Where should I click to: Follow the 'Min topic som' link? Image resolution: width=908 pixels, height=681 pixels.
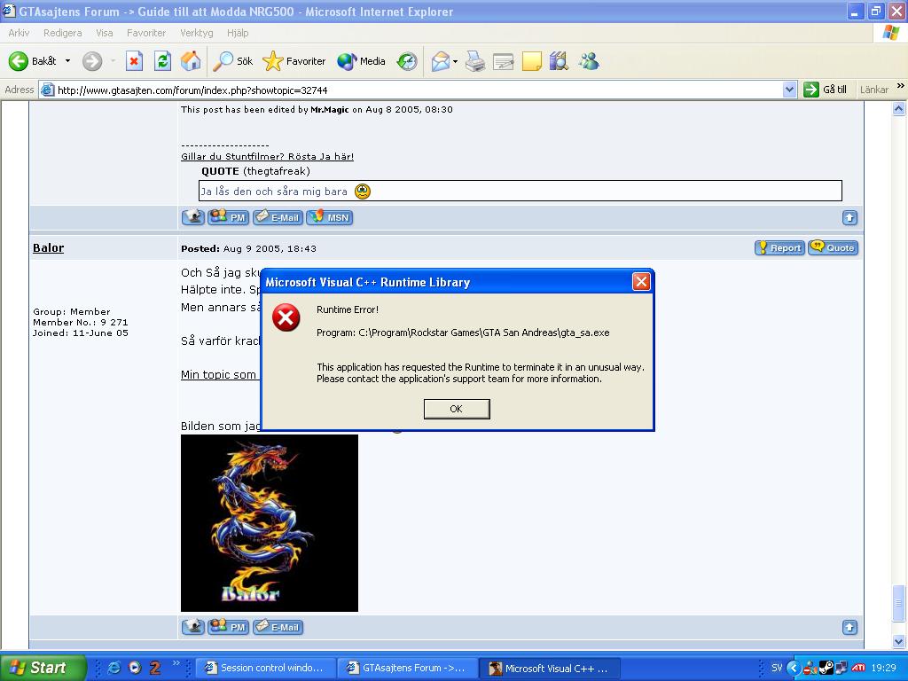(218, 375)
